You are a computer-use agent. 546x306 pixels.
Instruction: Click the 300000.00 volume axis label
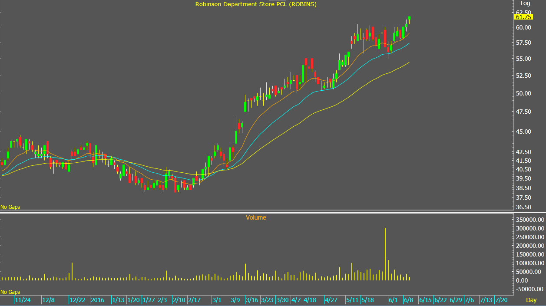pos(530,228)
